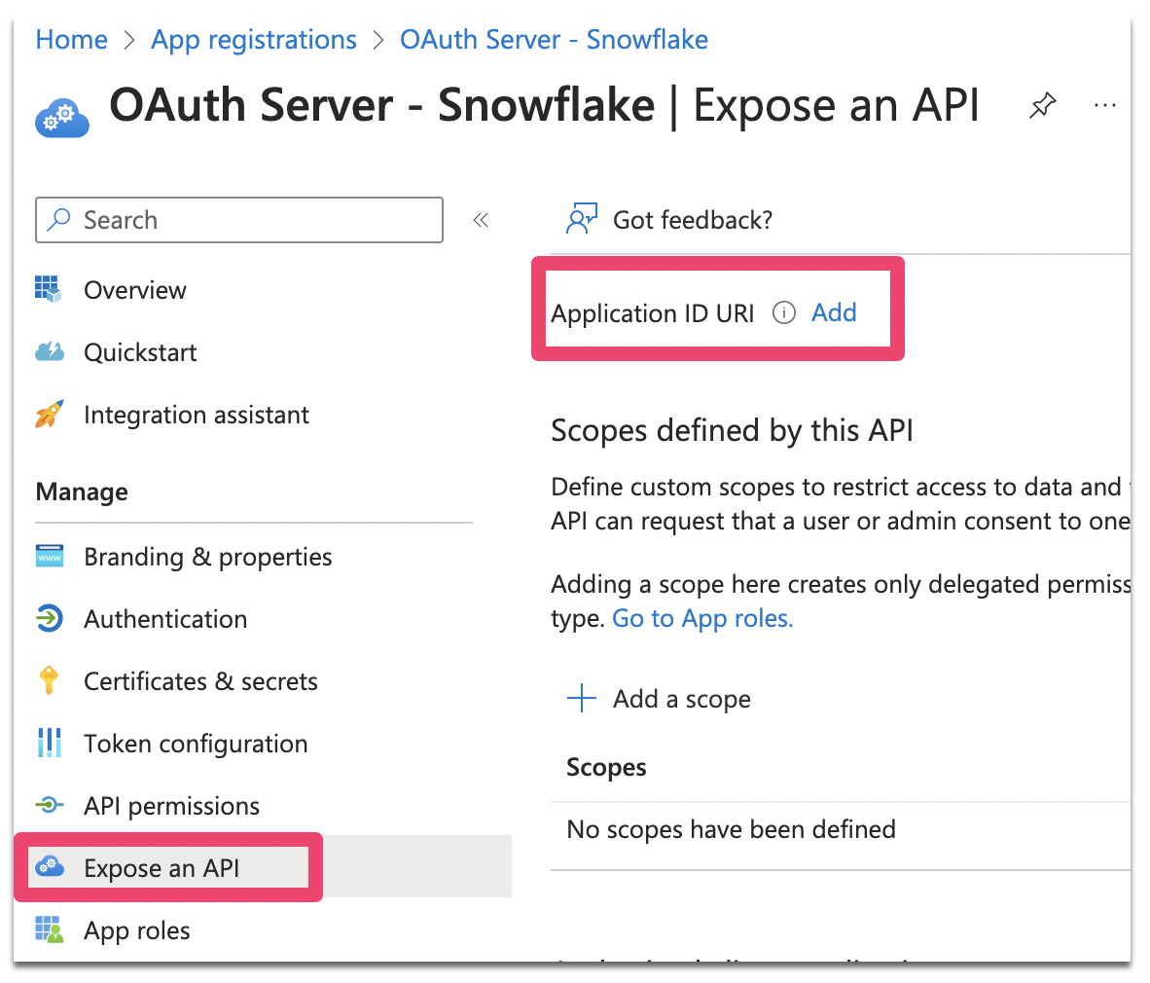Click the Overview grid icon
The image size is (1150, 983).
coord(49,289)
